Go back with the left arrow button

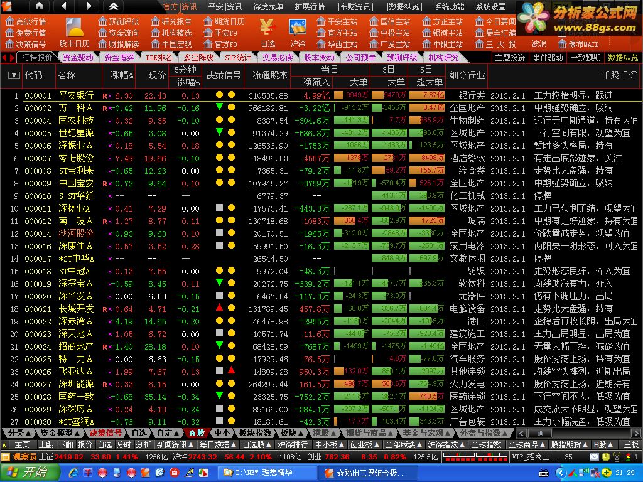[63, 6]
